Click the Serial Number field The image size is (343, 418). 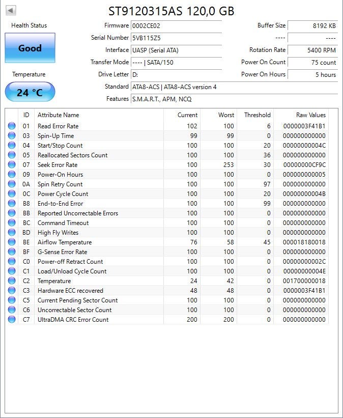click(176, 38)
